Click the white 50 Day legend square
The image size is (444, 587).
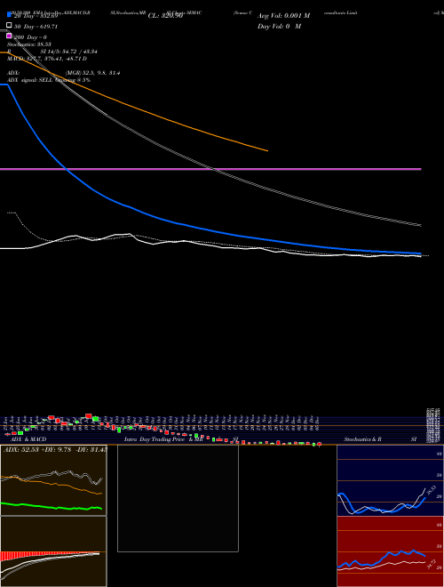coord(10,26)
